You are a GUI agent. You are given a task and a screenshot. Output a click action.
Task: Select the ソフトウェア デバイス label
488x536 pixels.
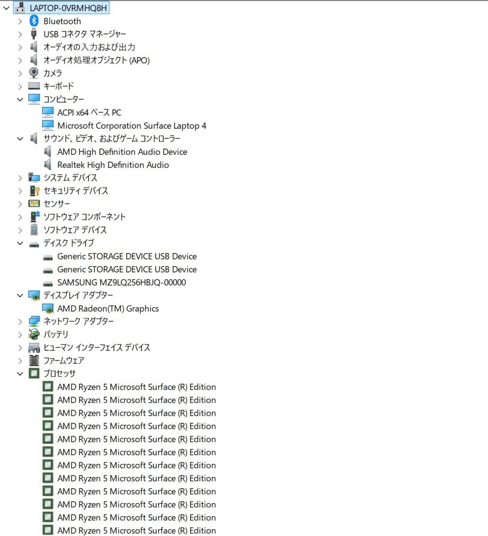[x=75, y=230]
